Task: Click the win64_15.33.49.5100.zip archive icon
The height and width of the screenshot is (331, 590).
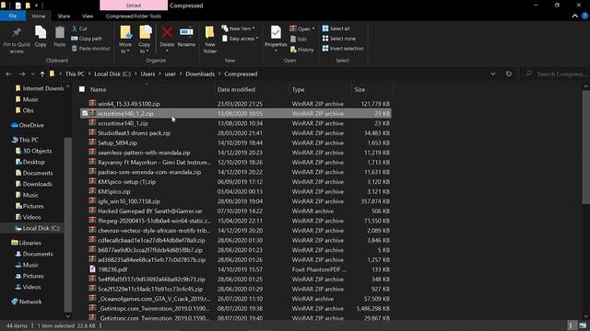Action: pos(92,103)
